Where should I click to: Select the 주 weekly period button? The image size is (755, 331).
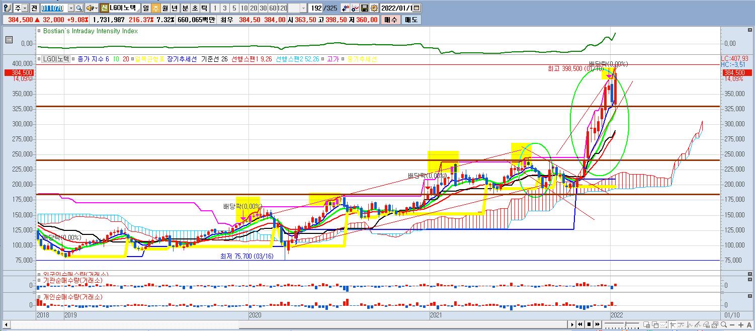click(x=156, y=8)
